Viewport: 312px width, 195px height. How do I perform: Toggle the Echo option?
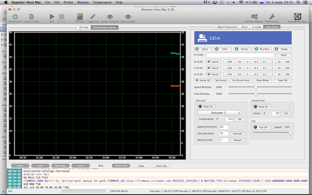coord(203,49)
